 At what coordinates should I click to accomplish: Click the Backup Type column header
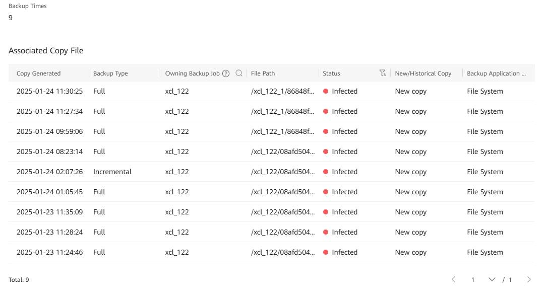point(110,73)
